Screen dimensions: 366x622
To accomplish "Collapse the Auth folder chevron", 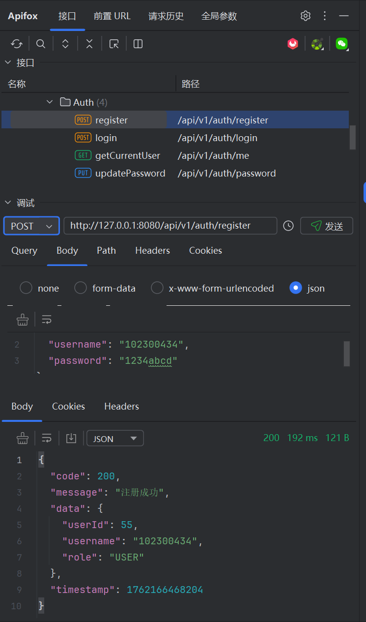I will [49, 102].
